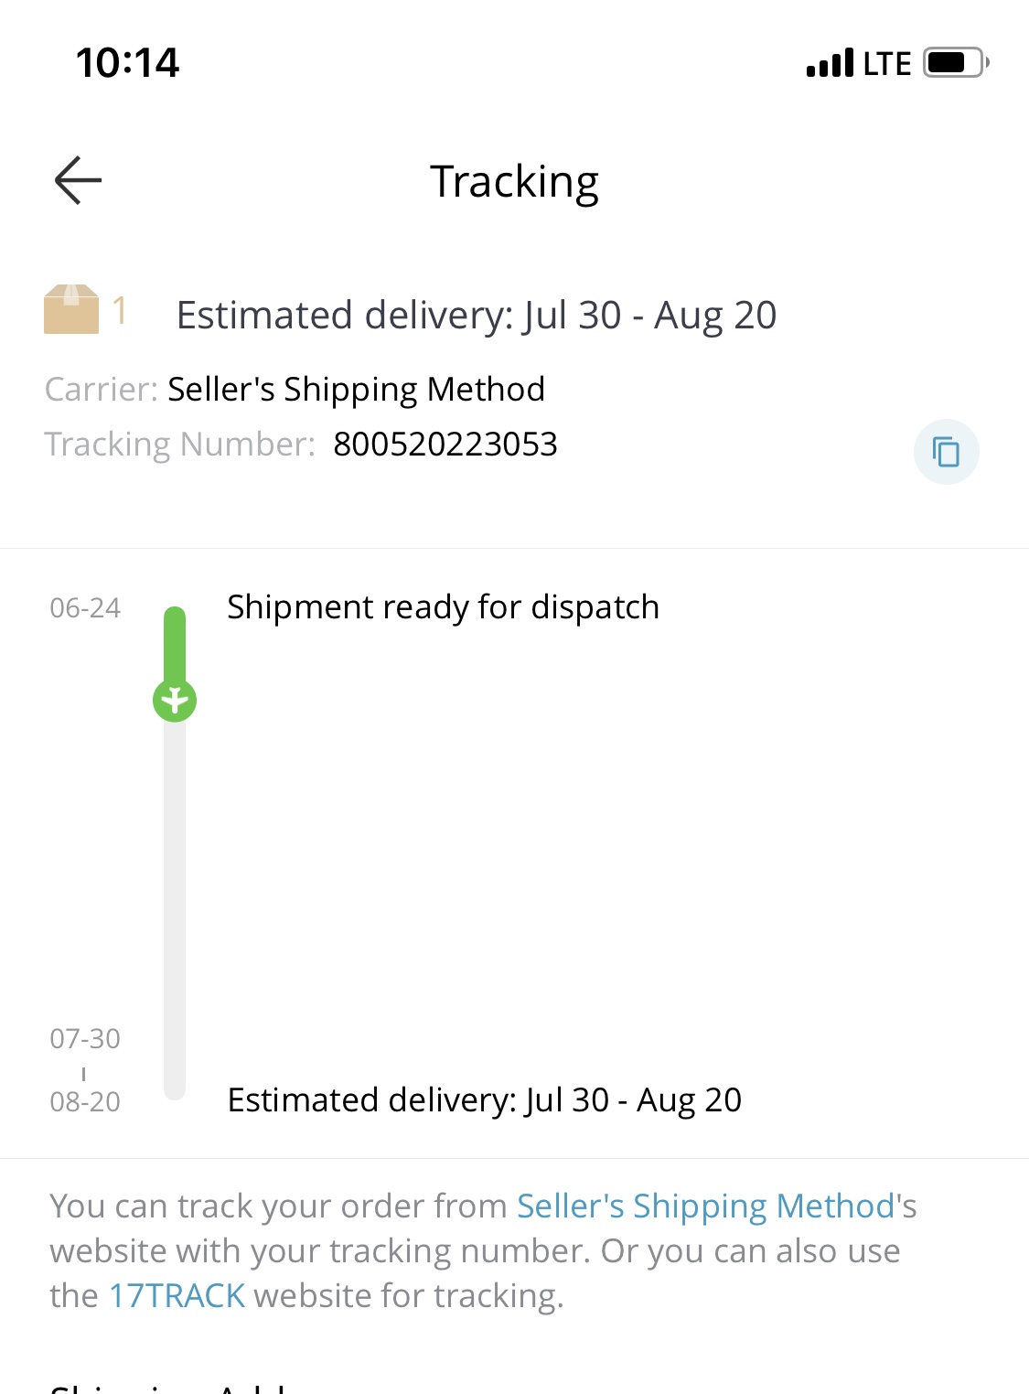1029x1394 pixels.
Task: Tap bottom Estimated delivery Jul 30 - Aug 20
Action: (485, 1100)
